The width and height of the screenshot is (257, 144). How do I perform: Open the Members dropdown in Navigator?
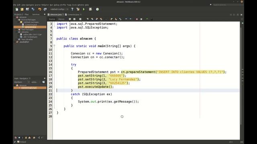pos(22,82)
